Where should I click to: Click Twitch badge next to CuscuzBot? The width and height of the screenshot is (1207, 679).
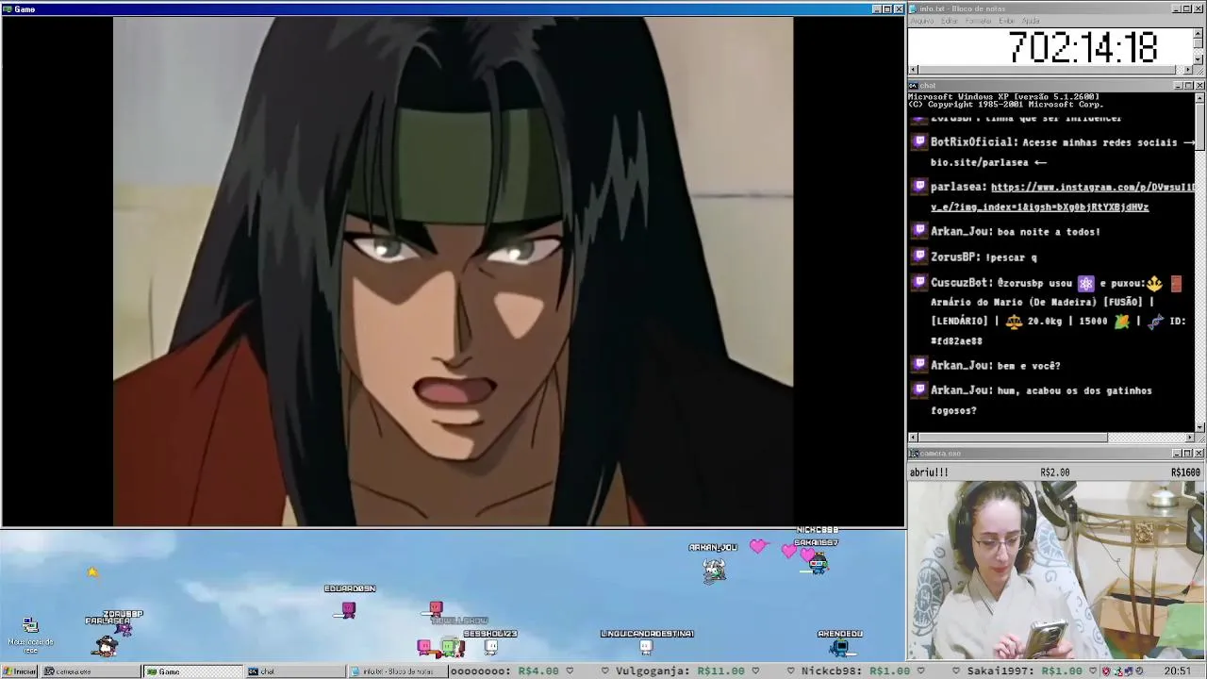pos(919,282)
